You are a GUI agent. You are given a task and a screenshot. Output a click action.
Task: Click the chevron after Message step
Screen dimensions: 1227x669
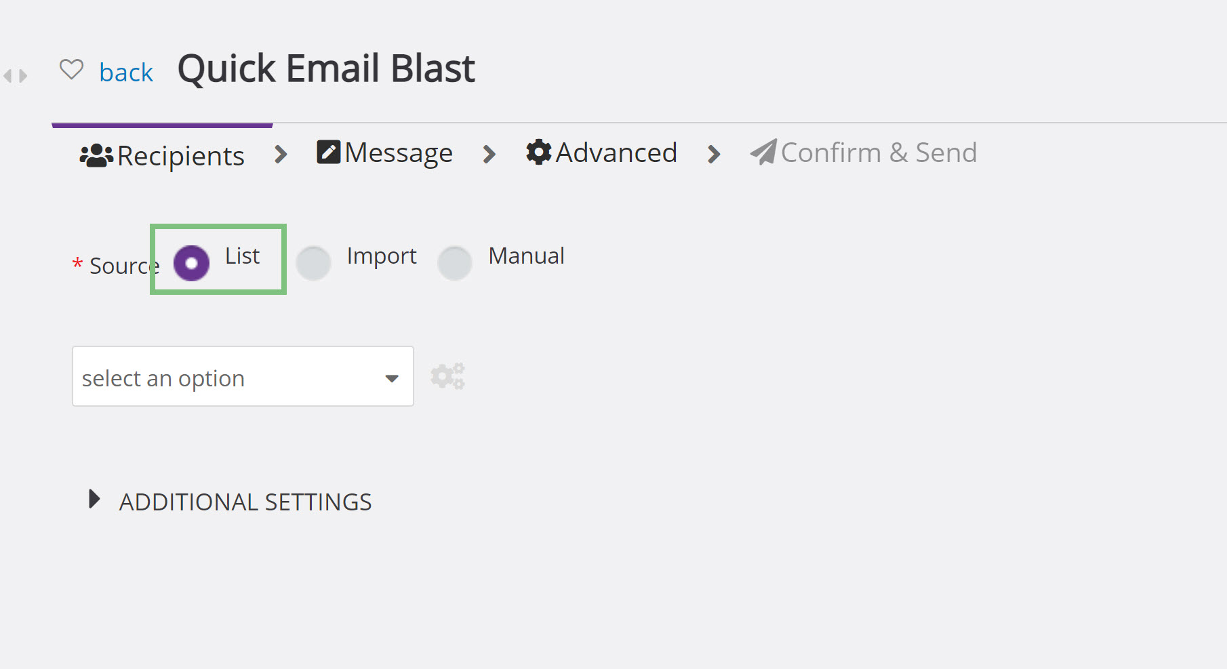point(489,155)
